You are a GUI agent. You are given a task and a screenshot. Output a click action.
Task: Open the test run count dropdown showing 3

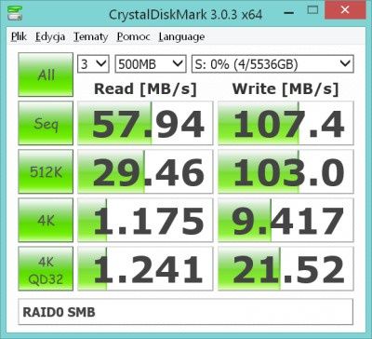(93, 64)
